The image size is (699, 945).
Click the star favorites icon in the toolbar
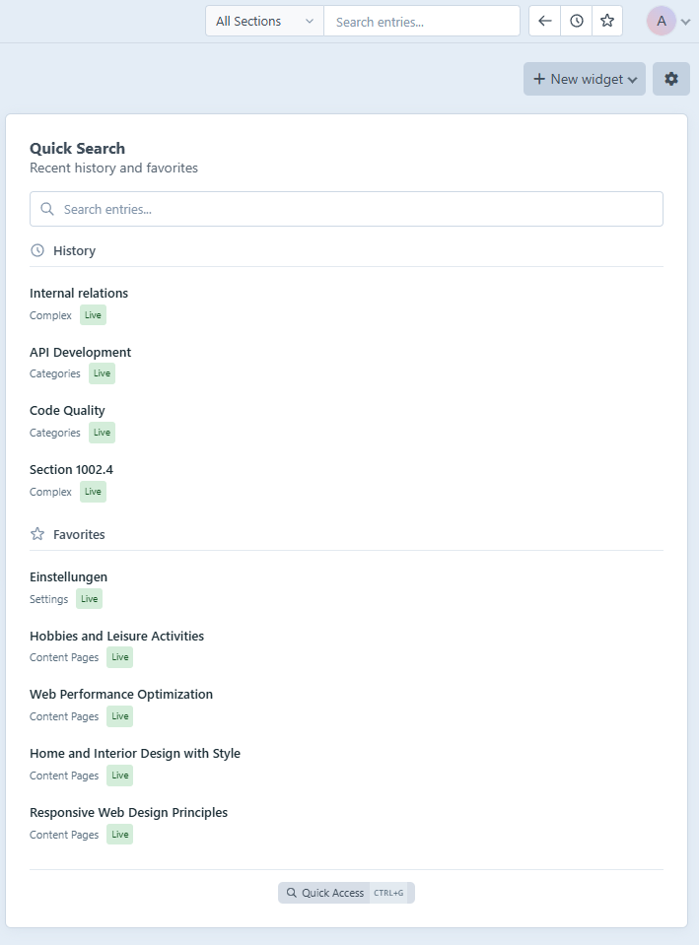pos(607,21)
